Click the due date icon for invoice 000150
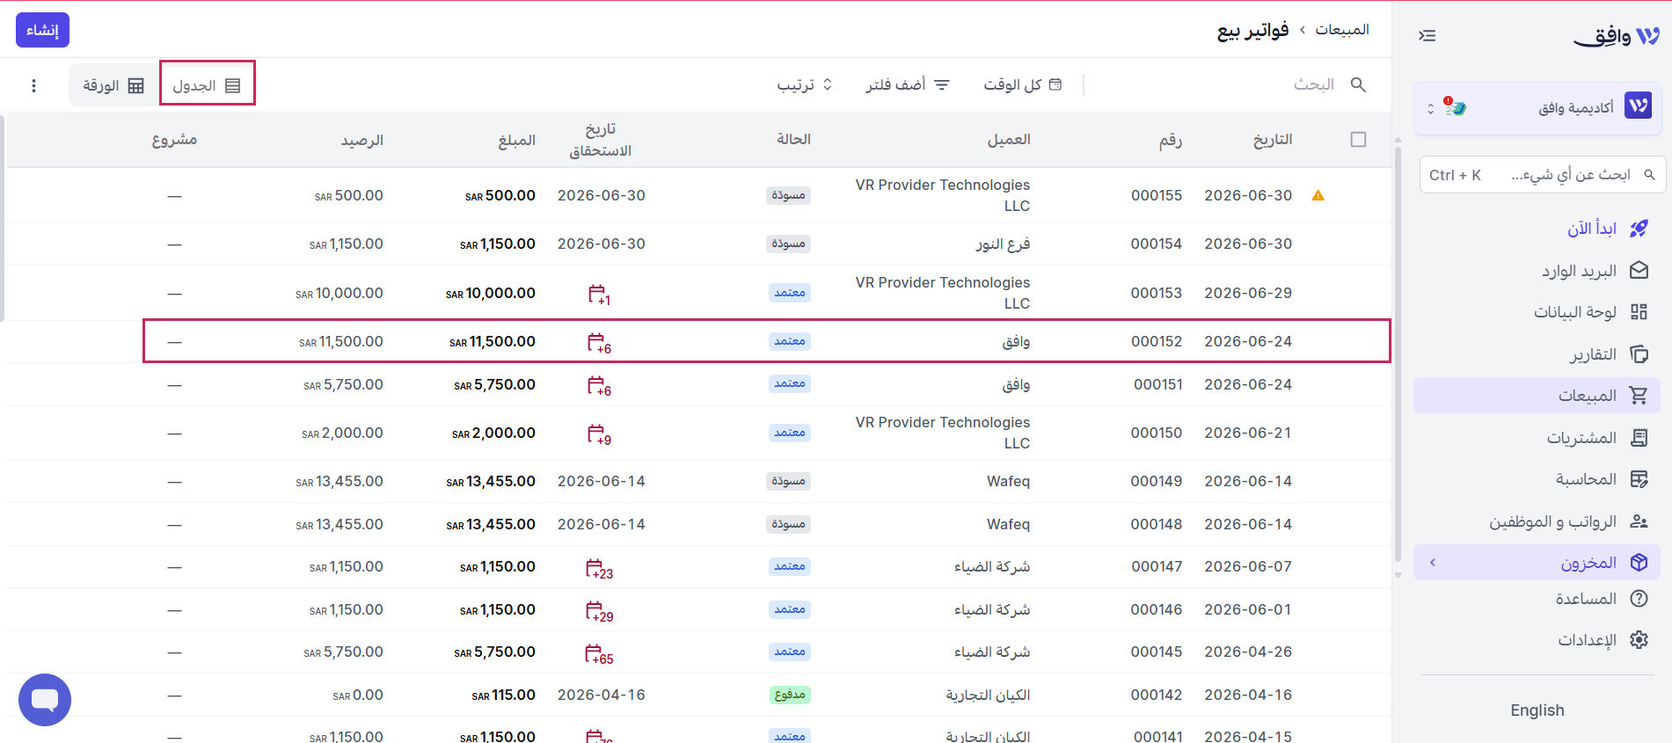 pos(599,433)
